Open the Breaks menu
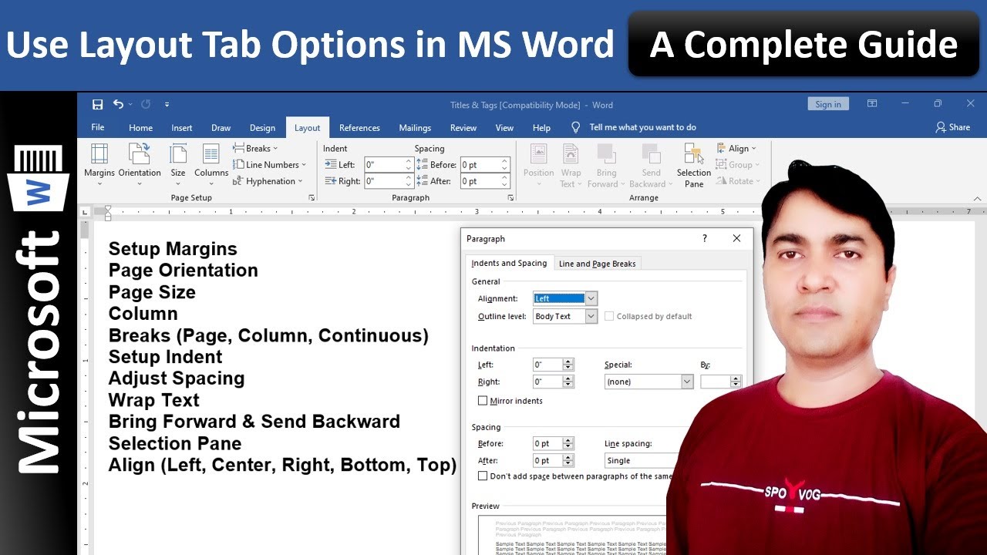This screenshot has width=987, height=555. coord(255,148)
